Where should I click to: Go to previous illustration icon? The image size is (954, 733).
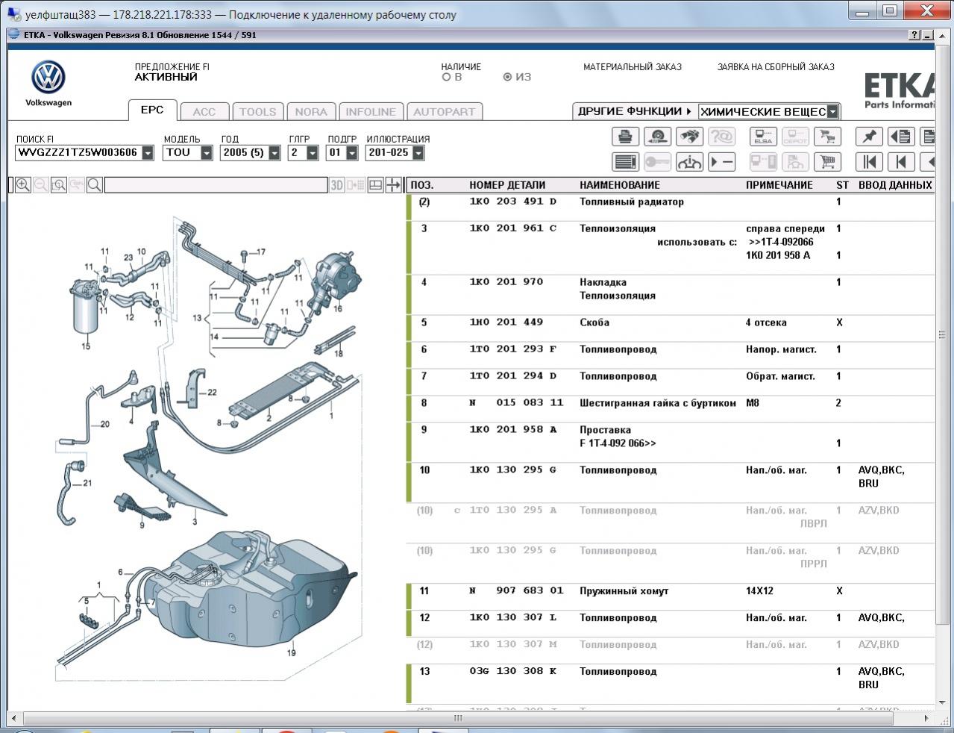(901, 162)
